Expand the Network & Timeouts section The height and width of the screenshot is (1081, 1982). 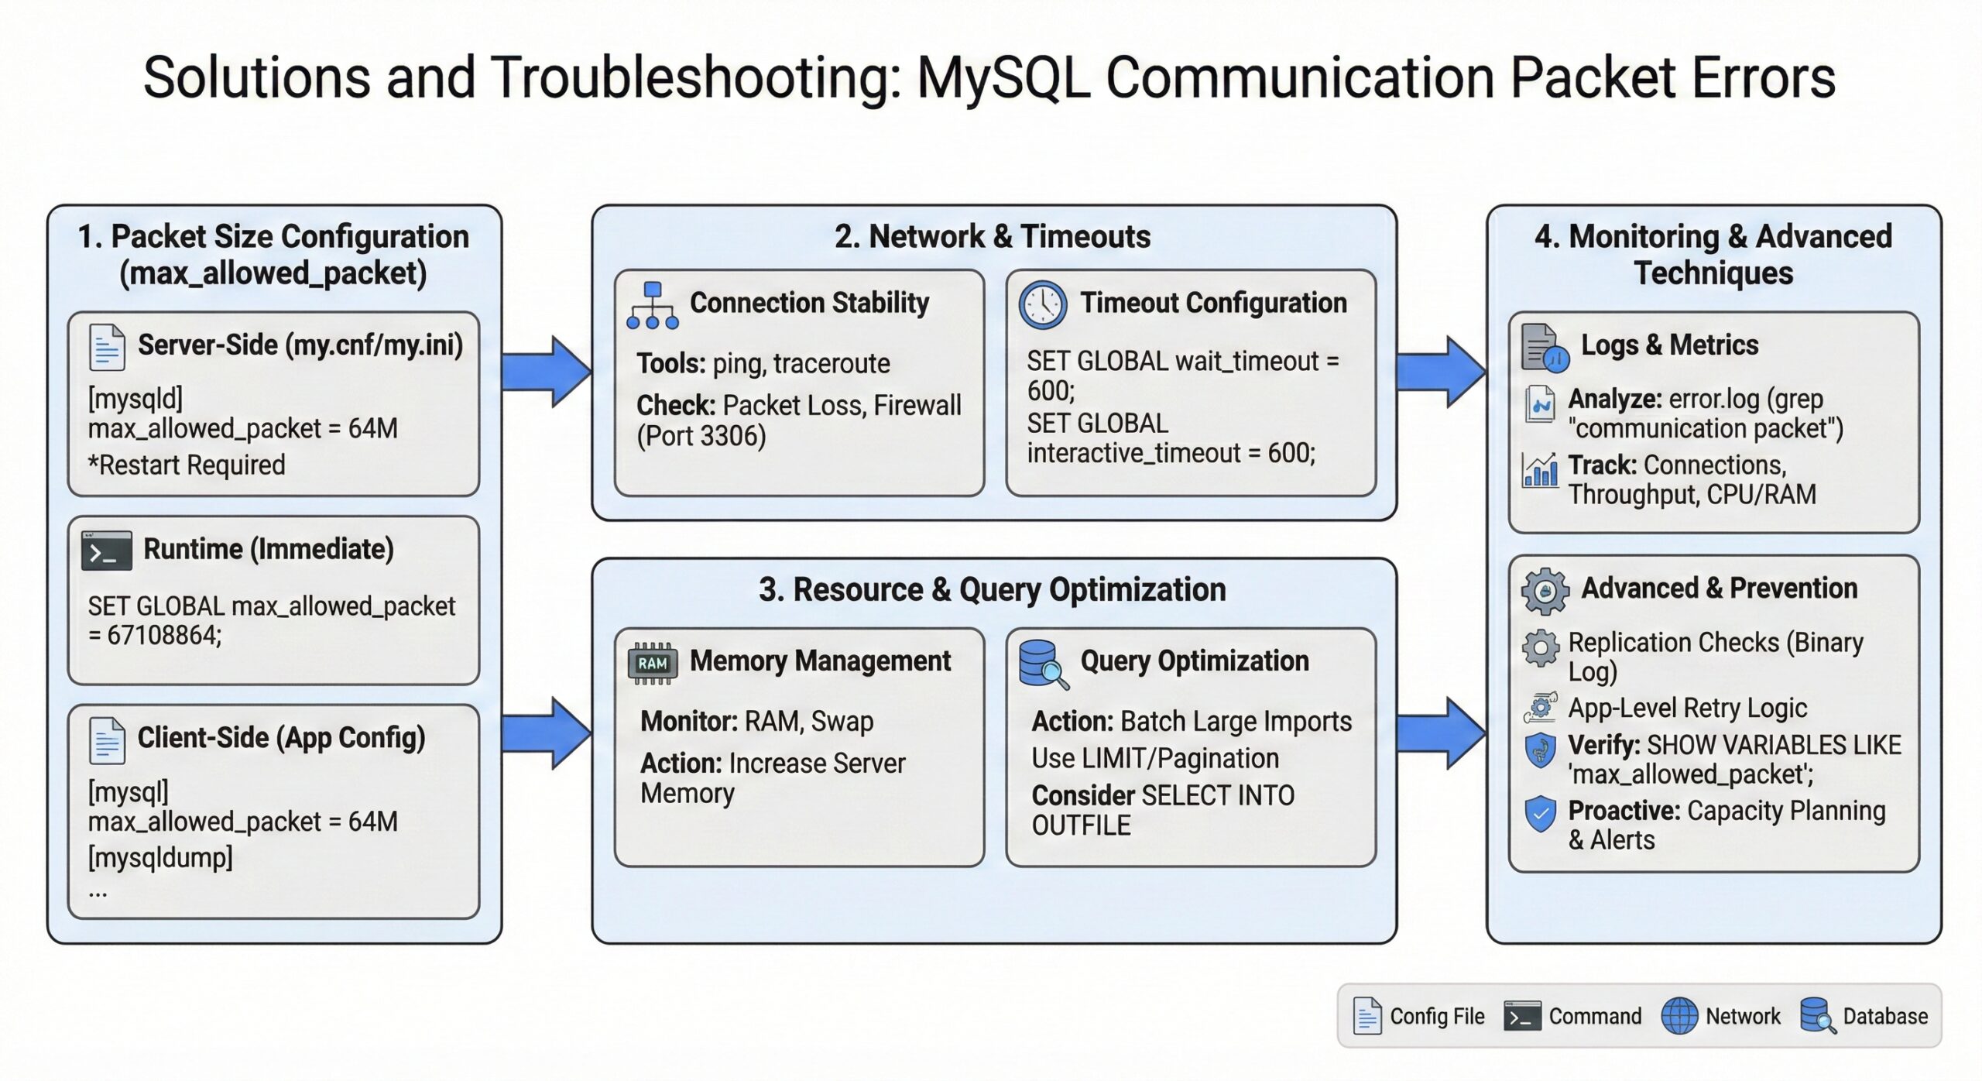pos(993,237)
